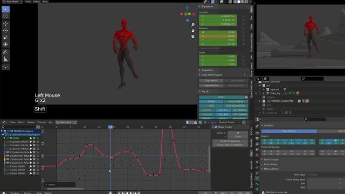Open the graph editor Marker menu
This screenshot has height=194, width=345.
point(31,122)
